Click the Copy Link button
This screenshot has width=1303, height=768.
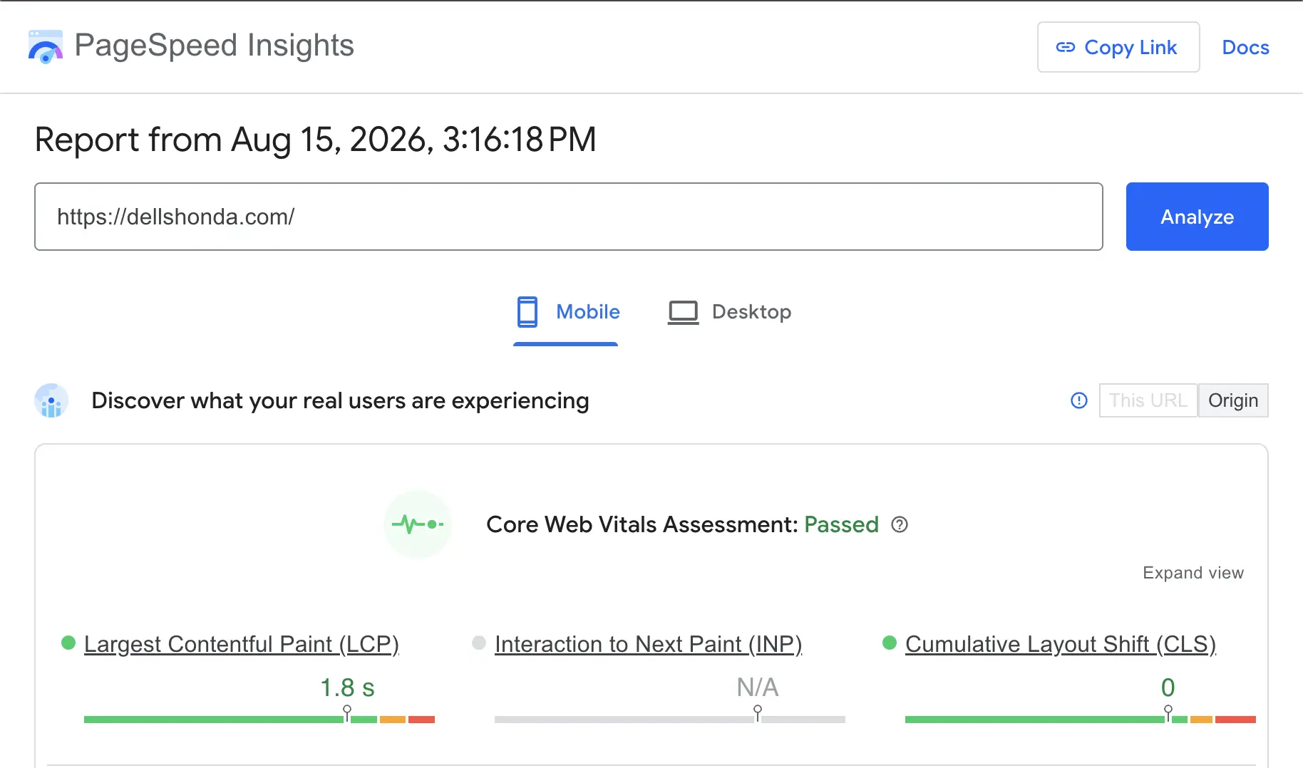1118,47
